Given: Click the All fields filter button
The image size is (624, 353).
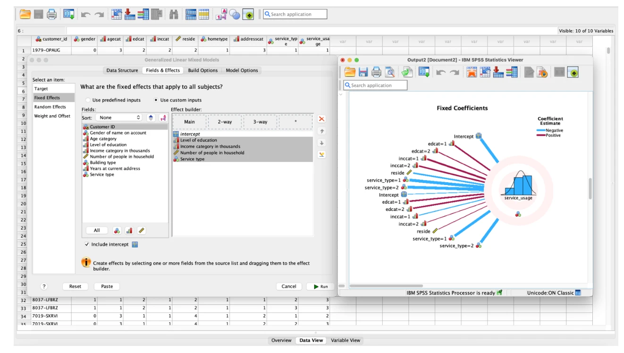Looking at the screenshot, I should [x=97, y=231].
